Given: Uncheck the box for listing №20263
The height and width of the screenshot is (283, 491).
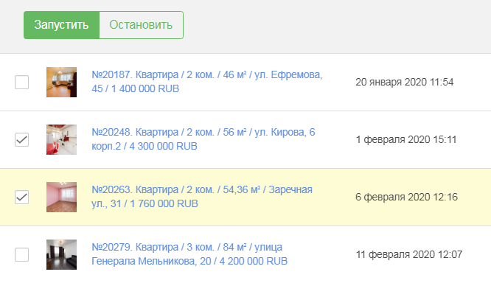Looking at the screenshot, I should pos(22,198).
